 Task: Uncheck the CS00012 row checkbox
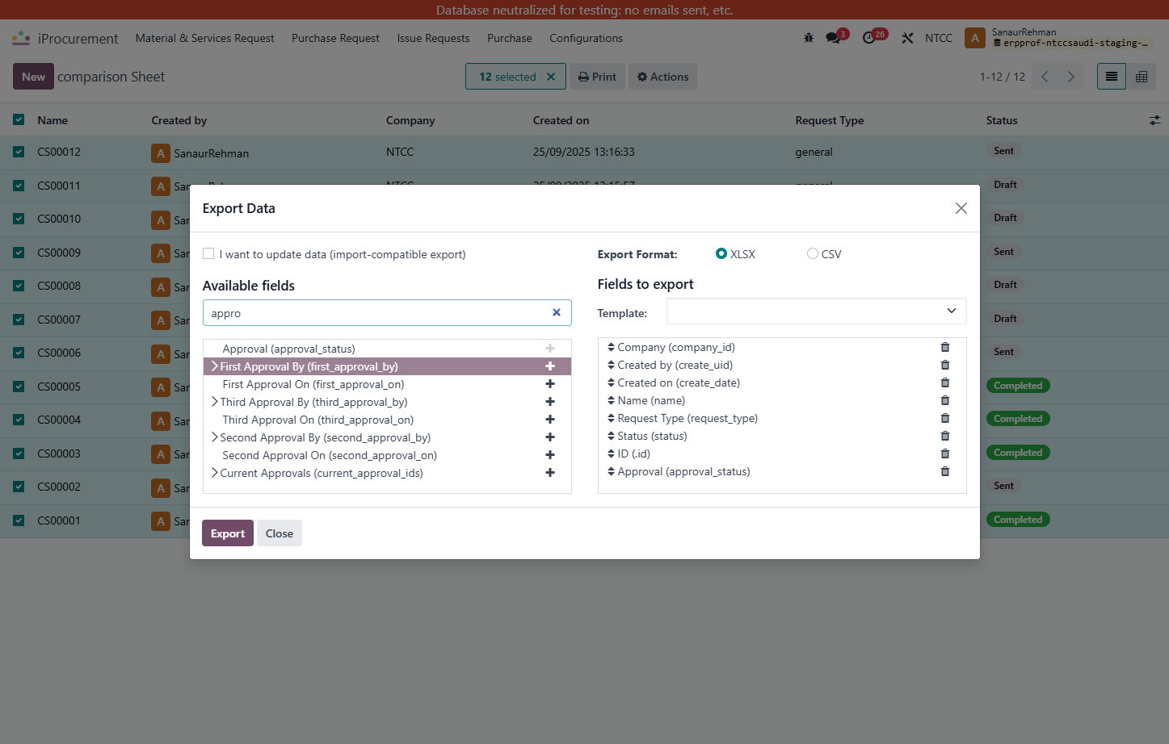pos(19,152)
